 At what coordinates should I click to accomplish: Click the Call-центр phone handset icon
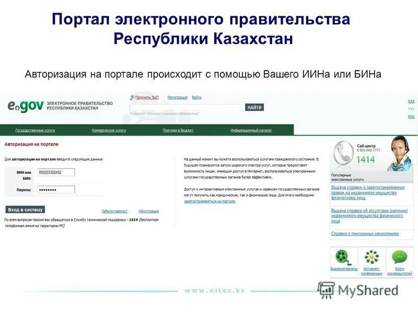(342, 152)
